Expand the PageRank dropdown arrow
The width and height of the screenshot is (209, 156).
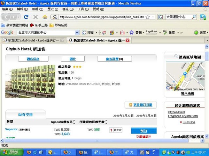(x=160, y=33)
